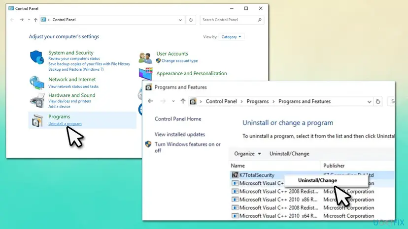Refresh the Programs and Features window
This screenshot has height=229, width=408.
pos(378,102)
